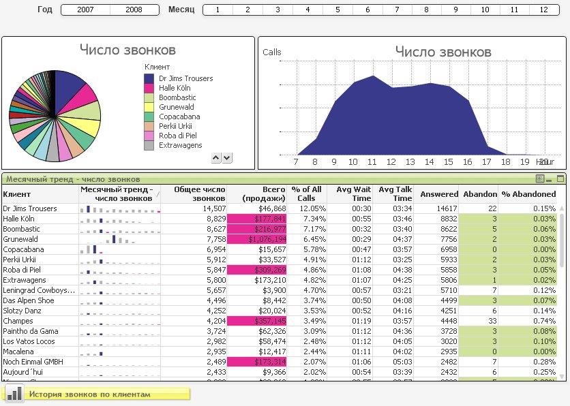The height and width of the screenshot is (406, 570).
Task: Select year 2008 filter
Action: click(x=134, y=10)
